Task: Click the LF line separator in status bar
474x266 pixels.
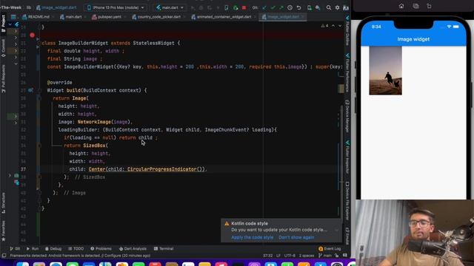Action: pos(278,256)
